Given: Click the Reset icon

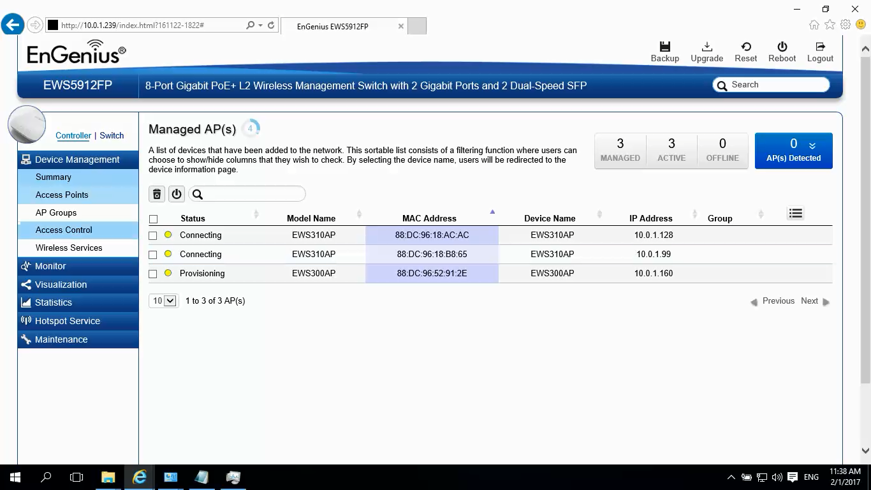Looking at the screenshot, I should 745,47.
